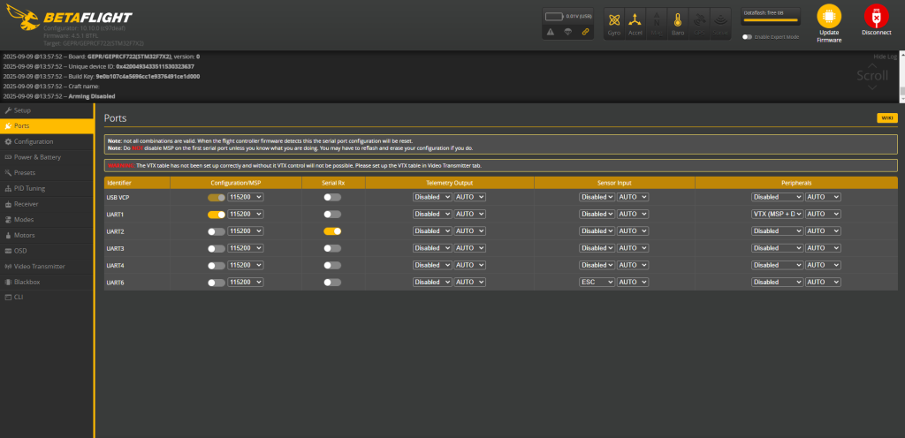Image resolution: width=905 pixels, height=438 pixels.
Task: Open UART1 Peripherals VTX dropdown
Action: [777, 215]
